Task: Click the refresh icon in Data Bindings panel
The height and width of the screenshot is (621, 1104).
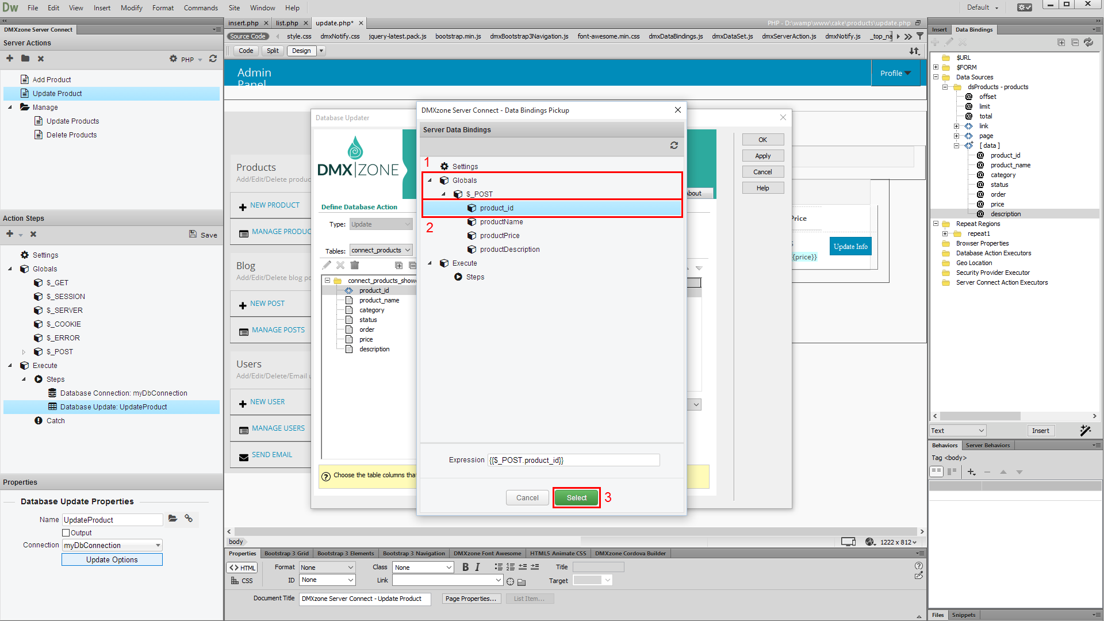Action: pyautogui.click(x=1088, y=43)
